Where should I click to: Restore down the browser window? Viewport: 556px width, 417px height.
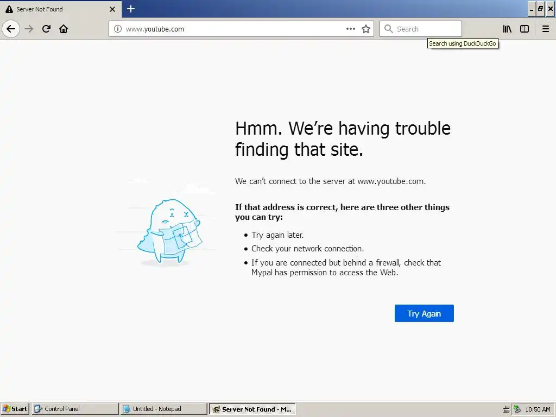coord(540,9)
